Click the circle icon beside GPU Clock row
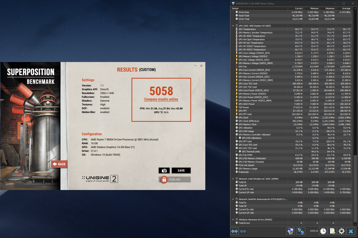The width and height of the screenshot is (358, 238). coord(237,118)
